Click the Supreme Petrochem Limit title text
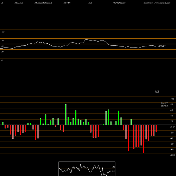 pos(157,3)
